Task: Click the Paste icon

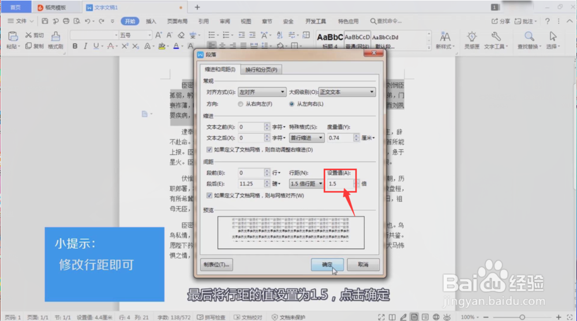Action: (13, 36)
